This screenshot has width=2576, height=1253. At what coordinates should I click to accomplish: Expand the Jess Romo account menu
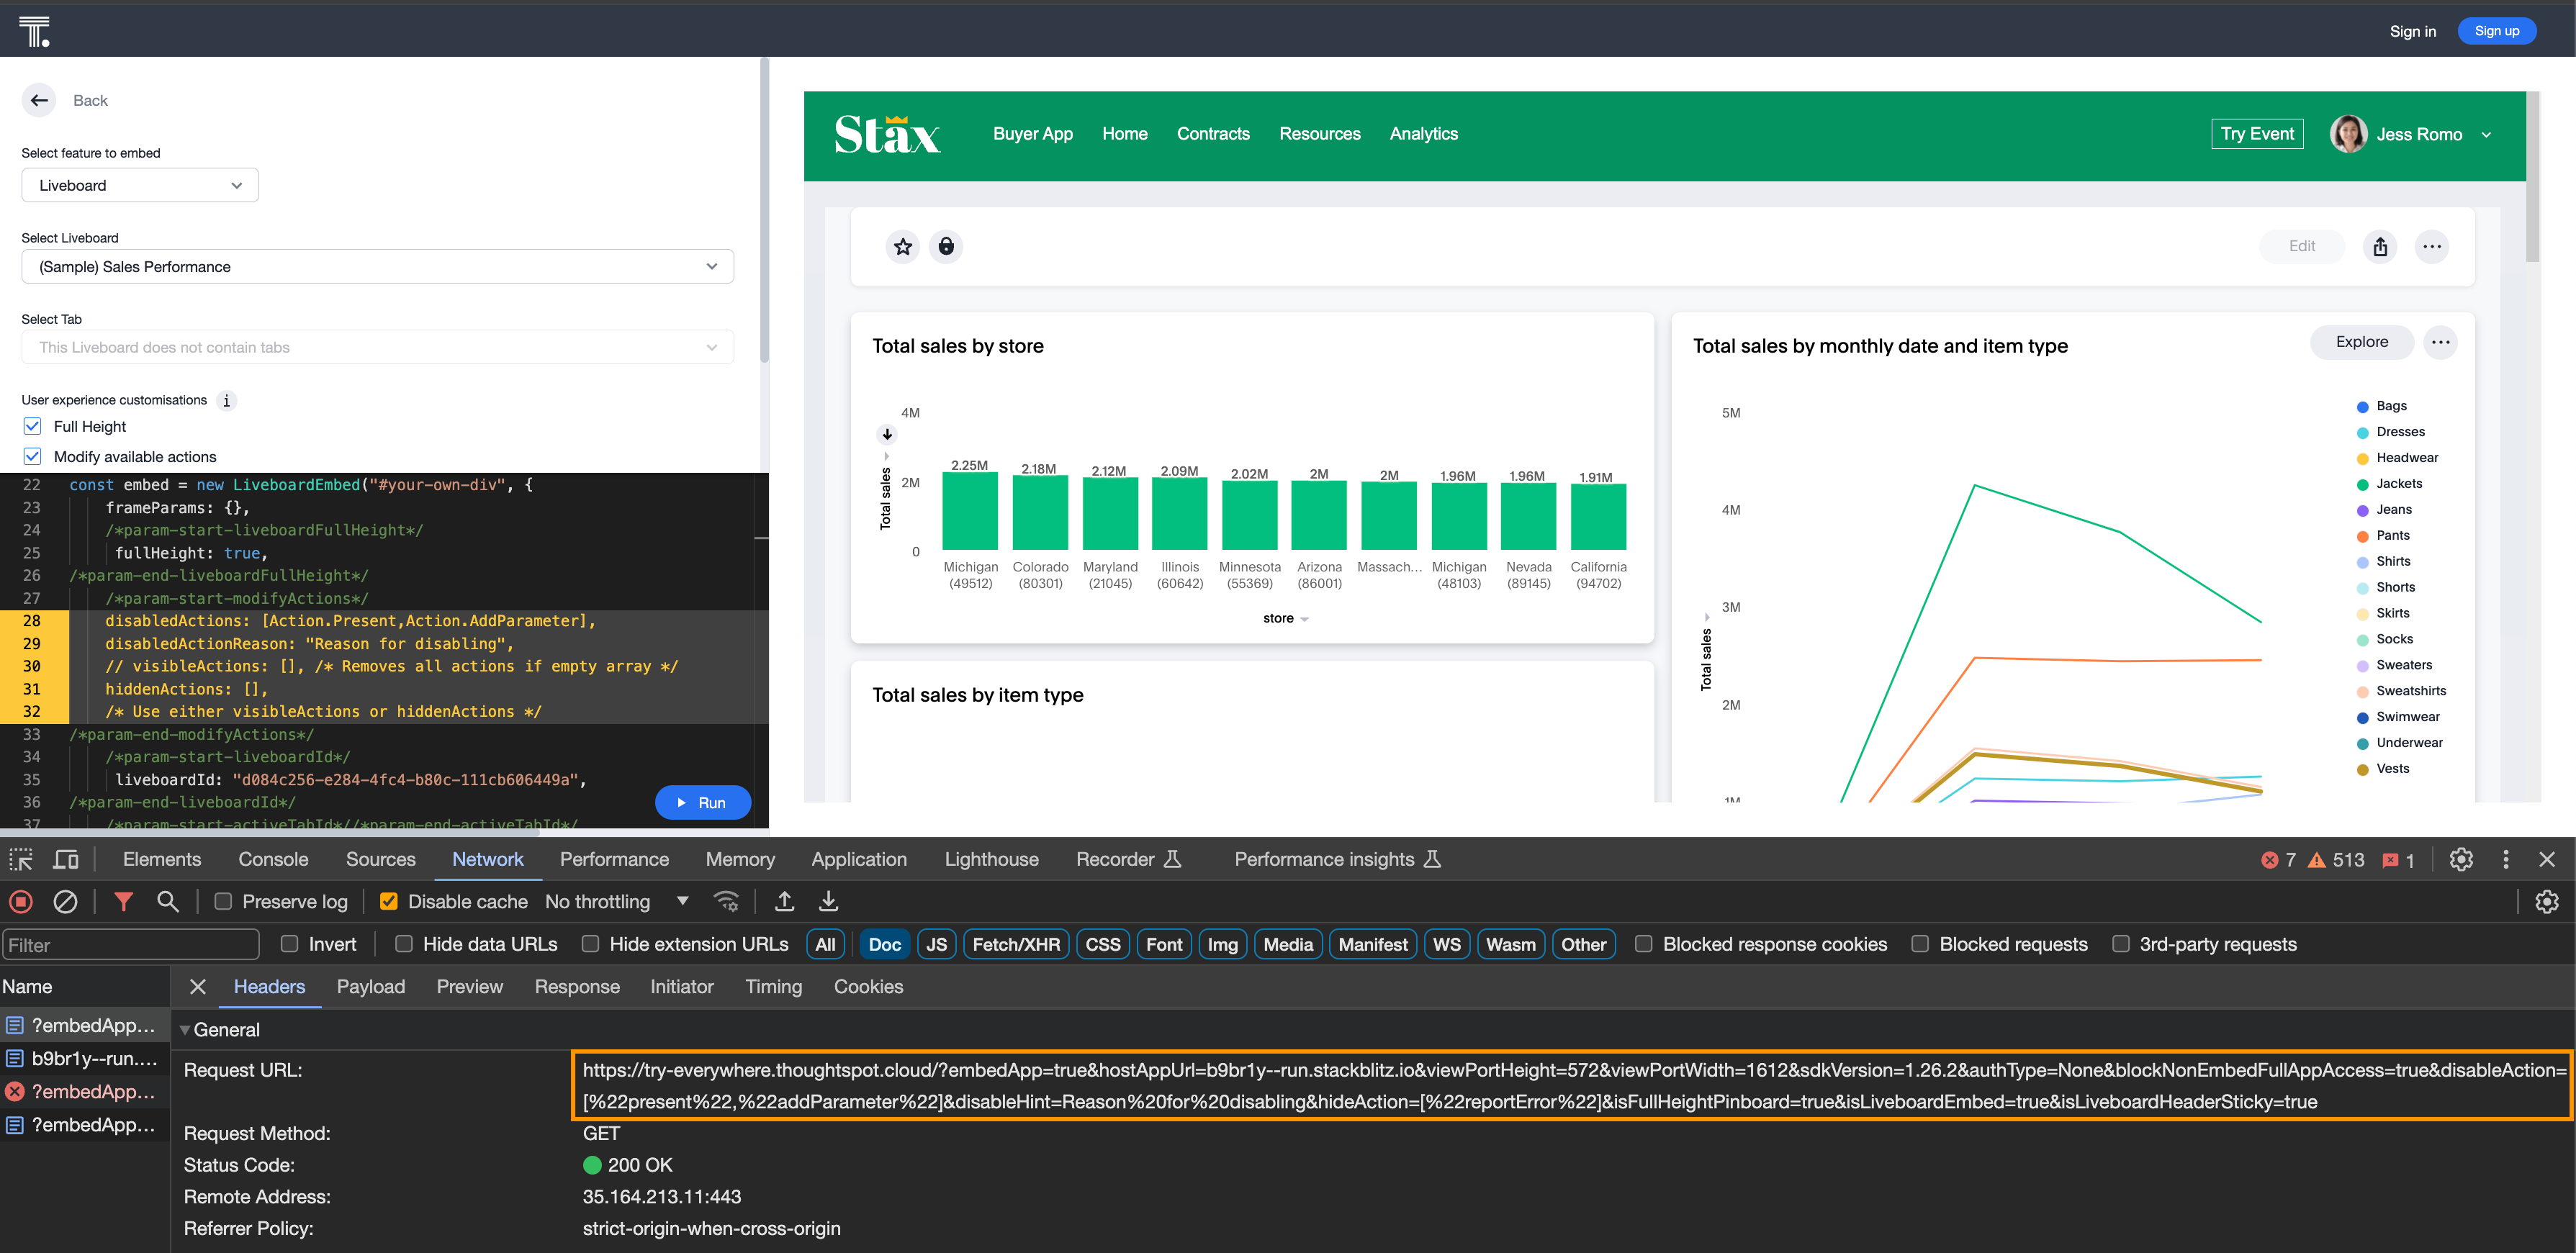click(2487, 134)
